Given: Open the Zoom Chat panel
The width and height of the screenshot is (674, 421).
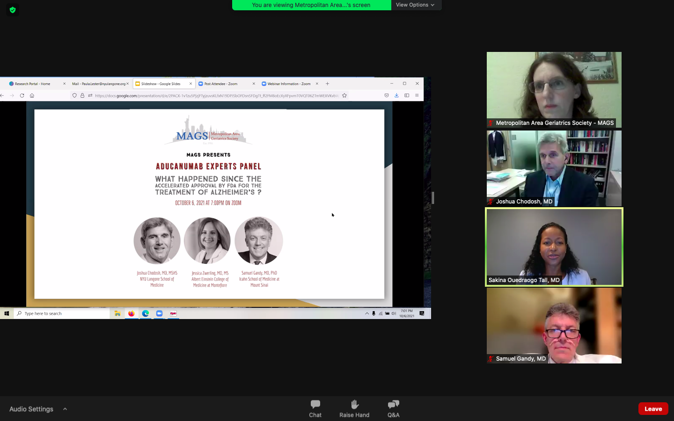Looking at the screenshot, I should point(315,408).
